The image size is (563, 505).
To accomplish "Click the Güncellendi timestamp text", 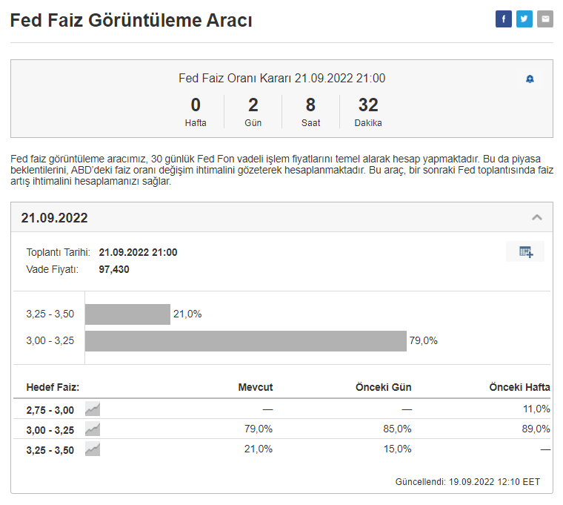I will tap(467, 481).
